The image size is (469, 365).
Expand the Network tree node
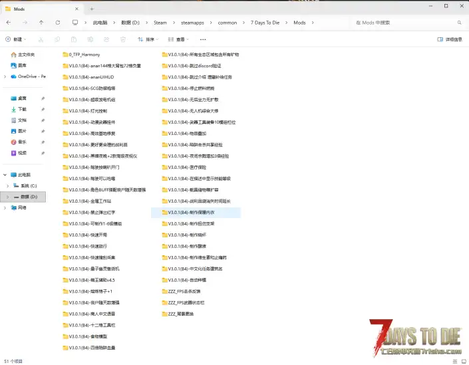[x=5, y=207]
